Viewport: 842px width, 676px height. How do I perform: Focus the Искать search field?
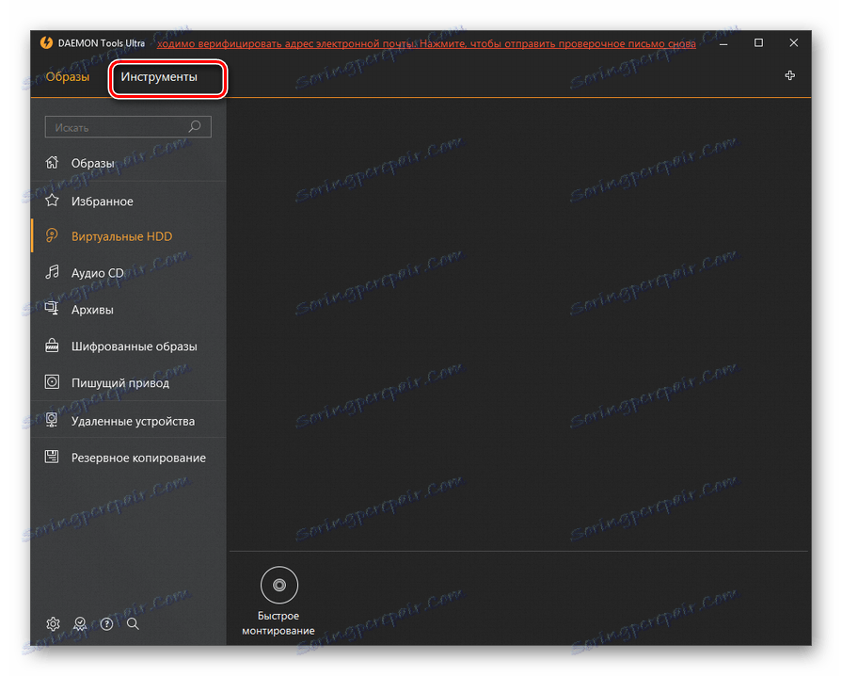click(x=128, y=127)
